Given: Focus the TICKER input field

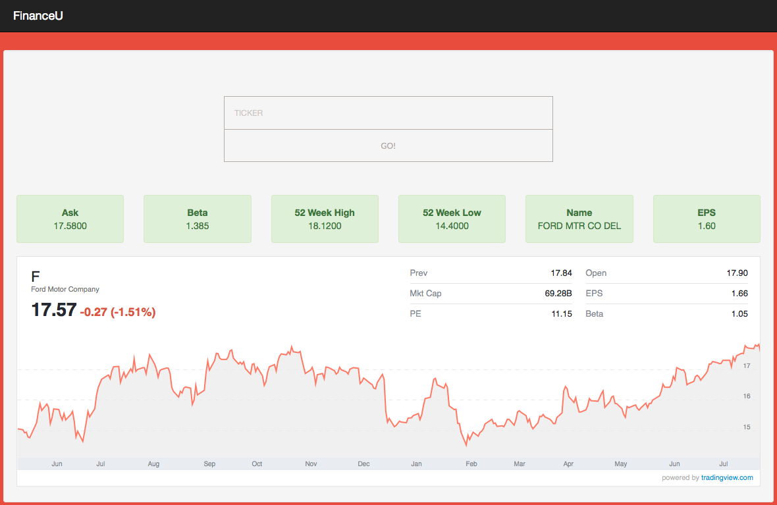Looking at the screenshot, I should [x=388, y=113].
